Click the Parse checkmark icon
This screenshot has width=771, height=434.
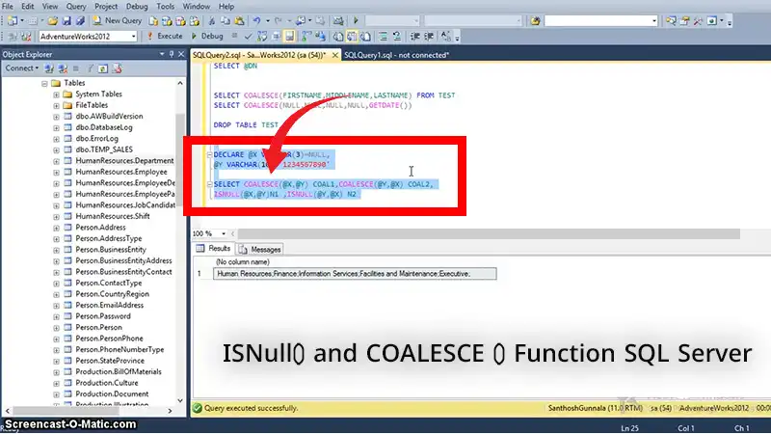pyautogui.click(x=249, y=37)
